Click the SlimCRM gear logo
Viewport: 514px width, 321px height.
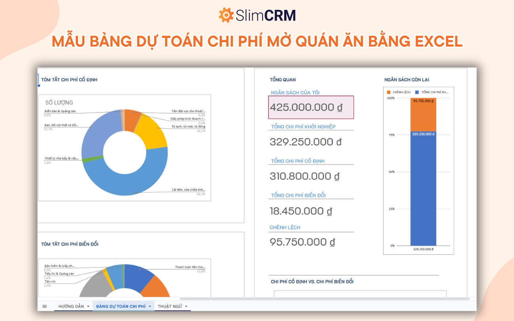pos(226,15)
